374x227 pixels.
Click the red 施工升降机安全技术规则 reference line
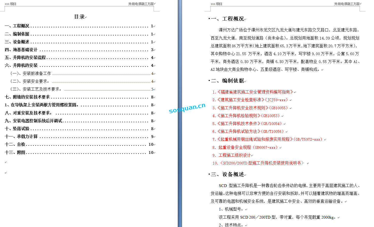(252, 108)
